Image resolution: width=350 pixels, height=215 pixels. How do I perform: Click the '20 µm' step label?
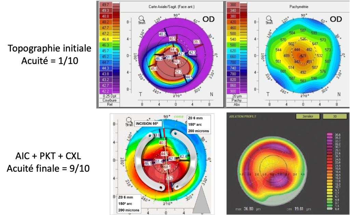[237, 96]
